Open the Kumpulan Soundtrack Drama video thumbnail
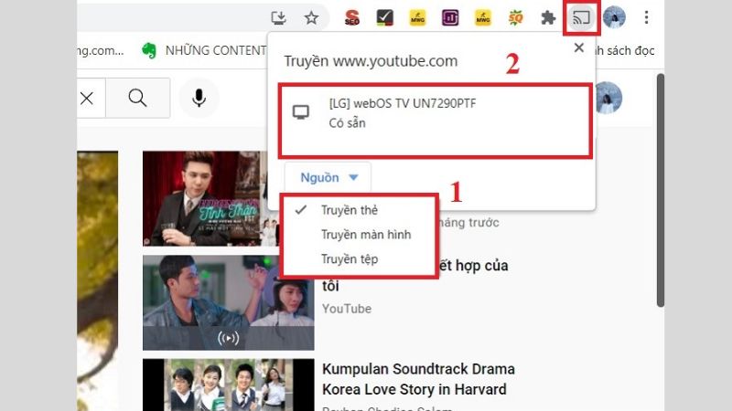This screenshot has width=732, height=411. [x=228, y=385]
